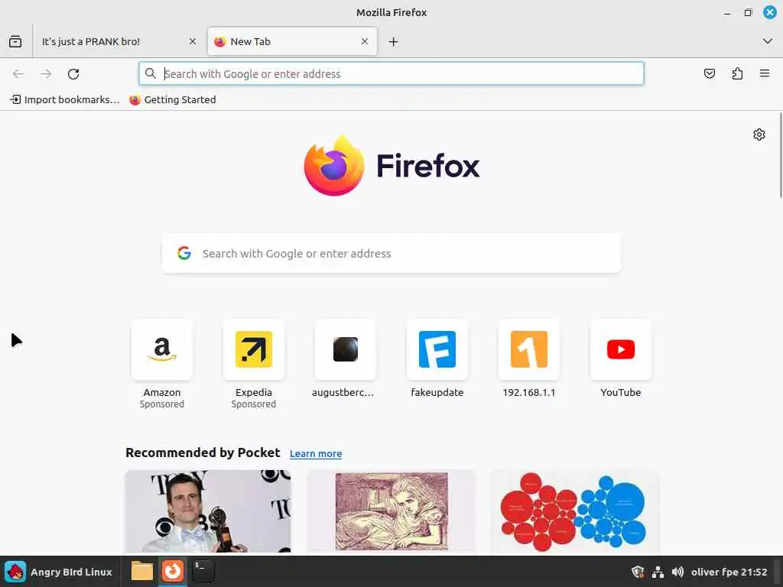Open the Firefox hamburger menu
Screen dimensions: 783x587
(765, 74)
